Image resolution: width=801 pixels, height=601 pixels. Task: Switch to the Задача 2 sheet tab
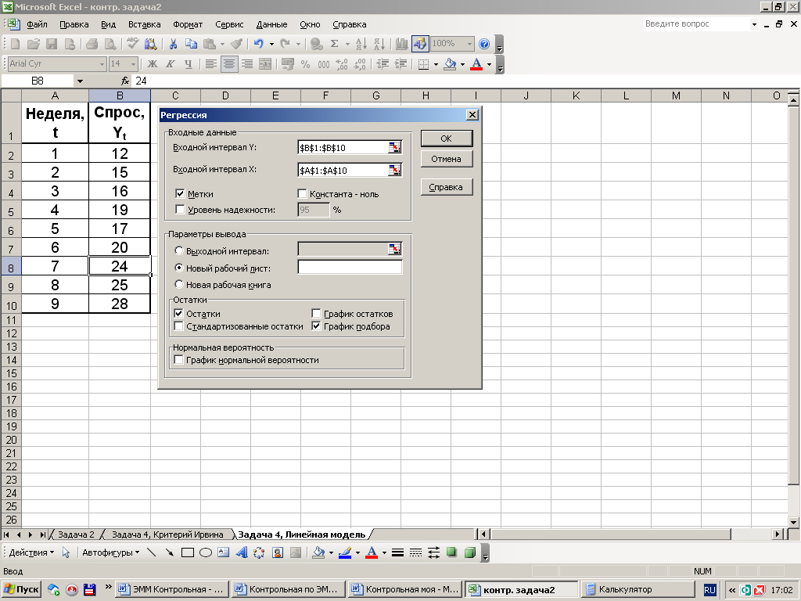click(x=76, y=534)
